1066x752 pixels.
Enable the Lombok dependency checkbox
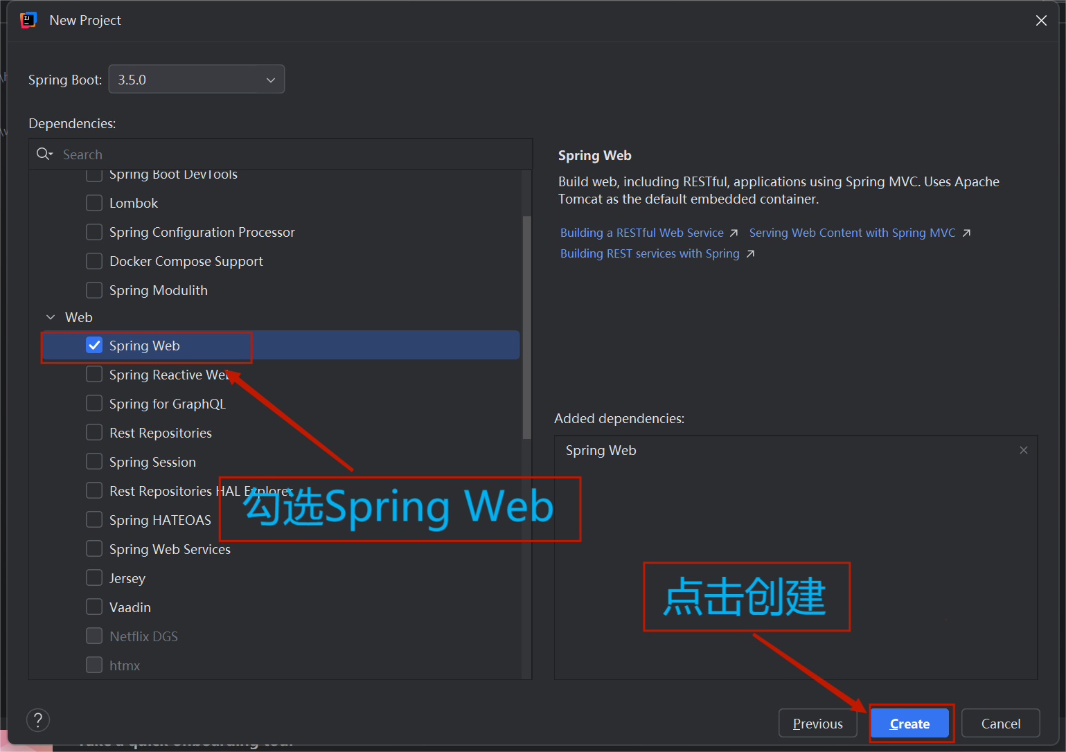[x=94, y=203]
